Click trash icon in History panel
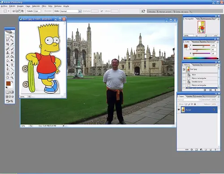 215,90
